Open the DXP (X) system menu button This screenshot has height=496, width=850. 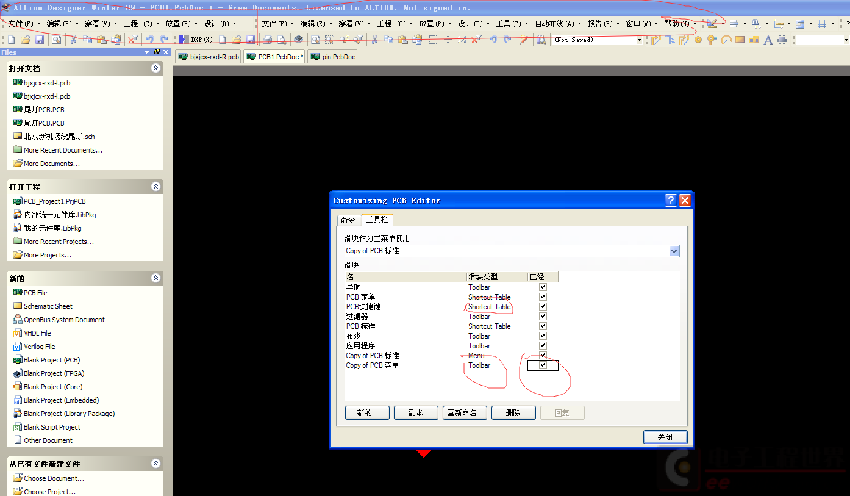(x=196, y=40)
